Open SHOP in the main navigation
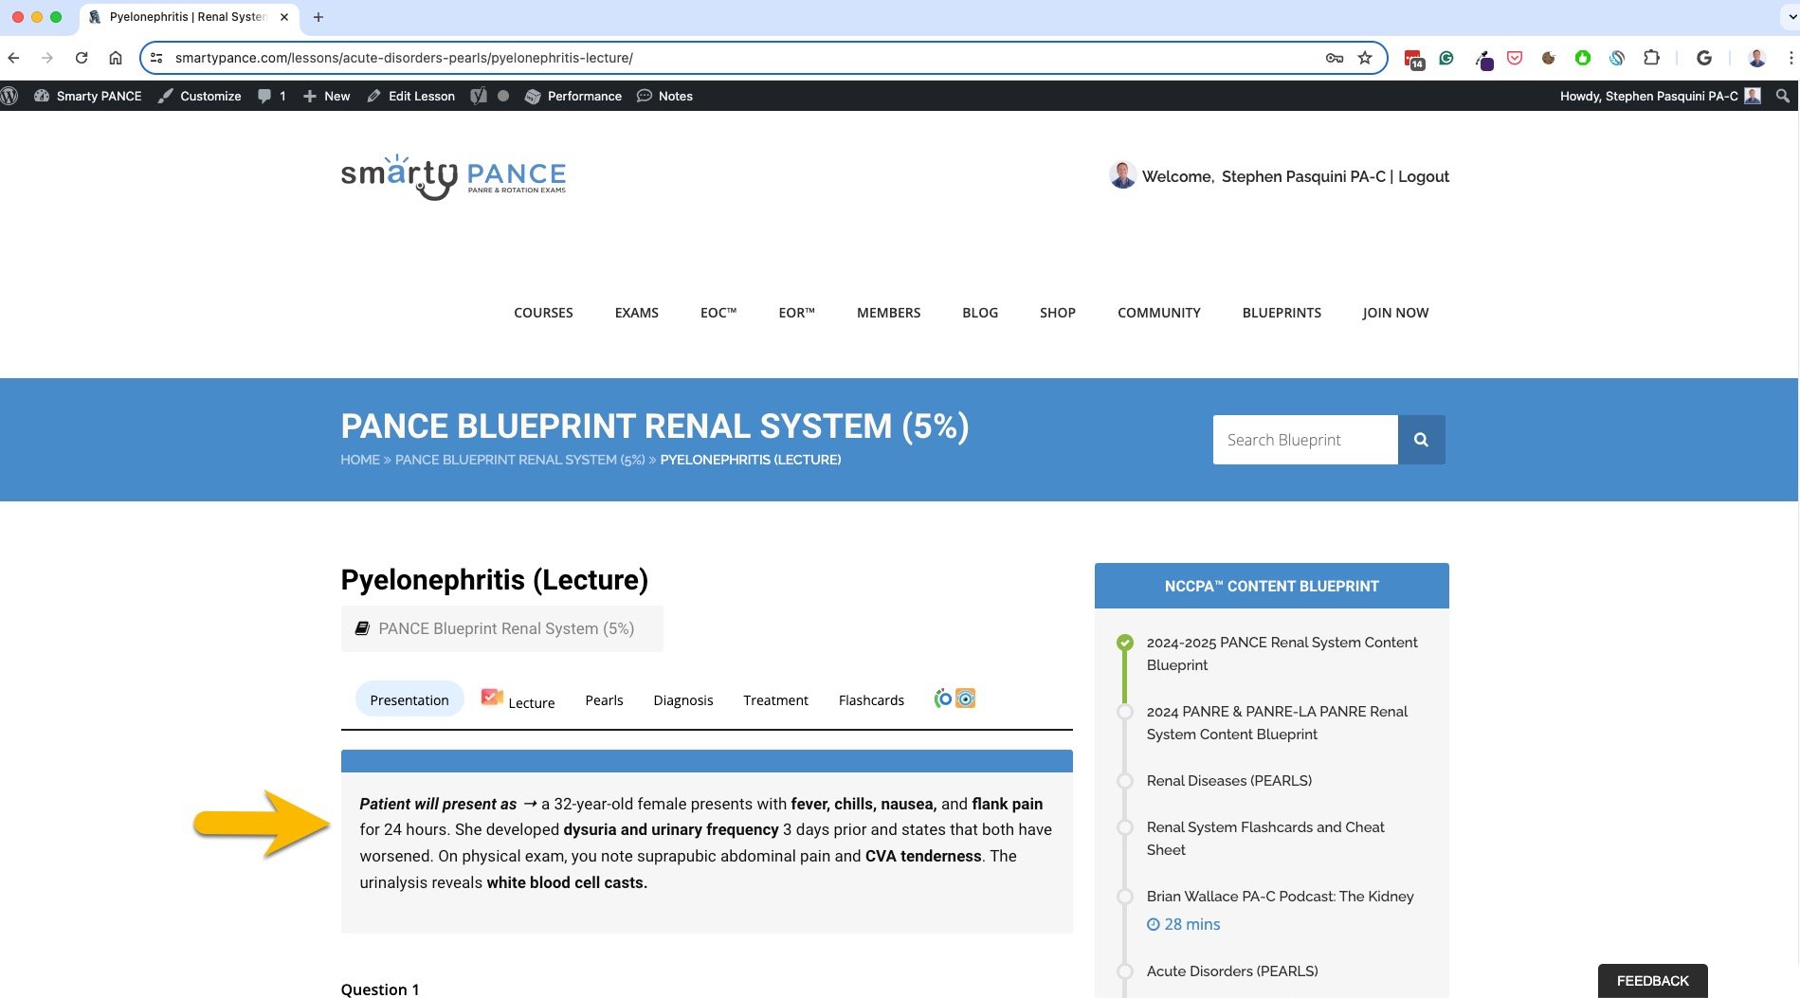The image size is (1800, 998). (1057, 313)
